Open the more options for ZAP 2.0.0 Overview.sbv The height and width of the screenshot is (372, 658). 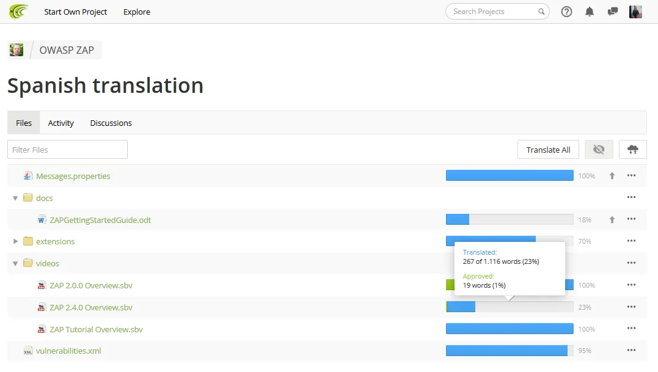(631, 285)
